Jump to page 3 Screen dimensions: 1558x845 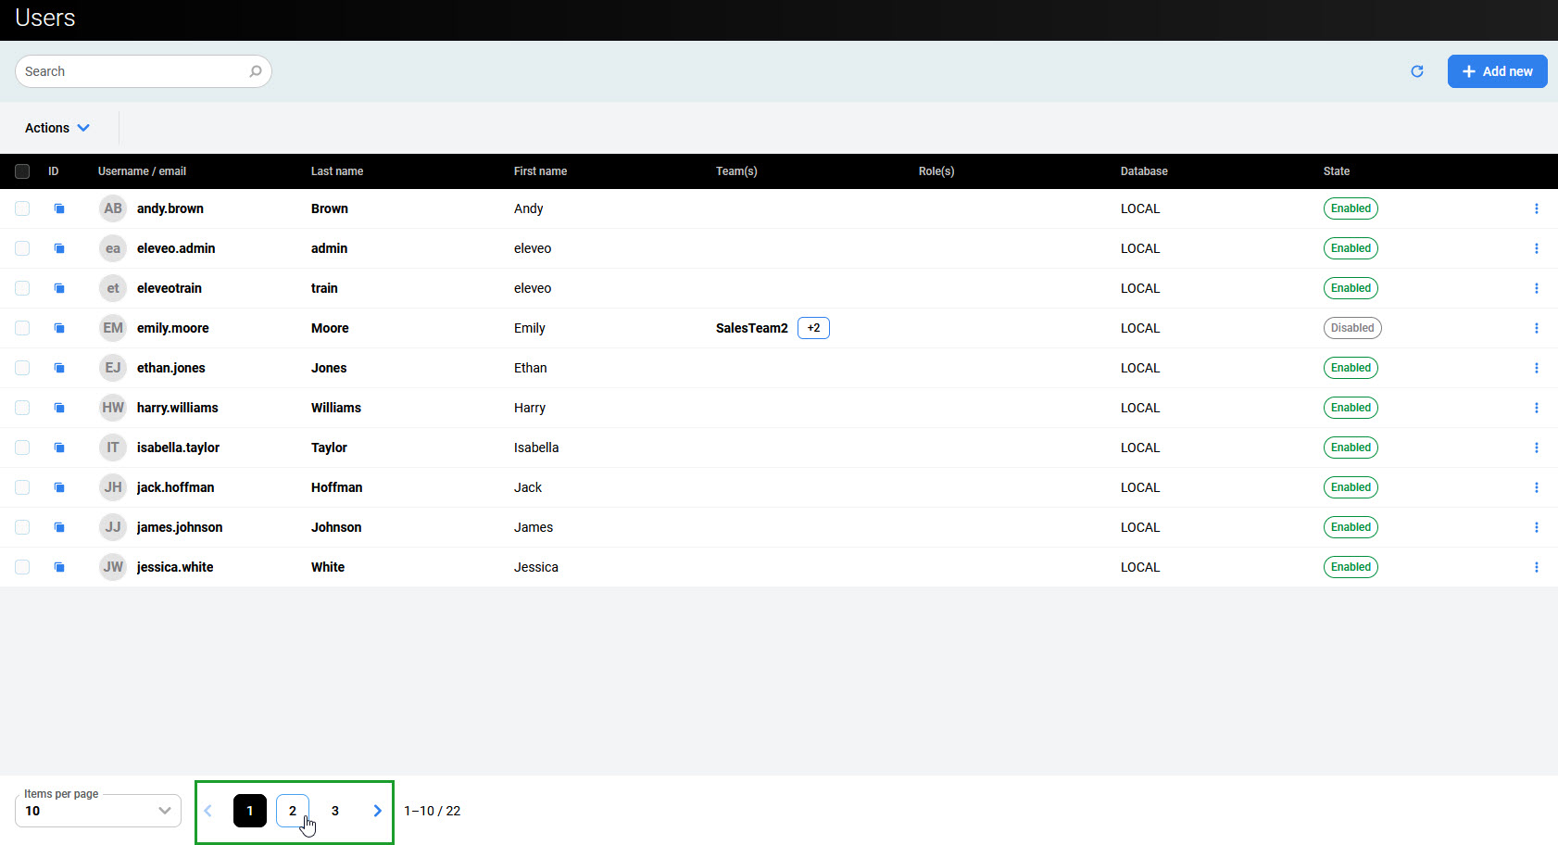point(335,811)
